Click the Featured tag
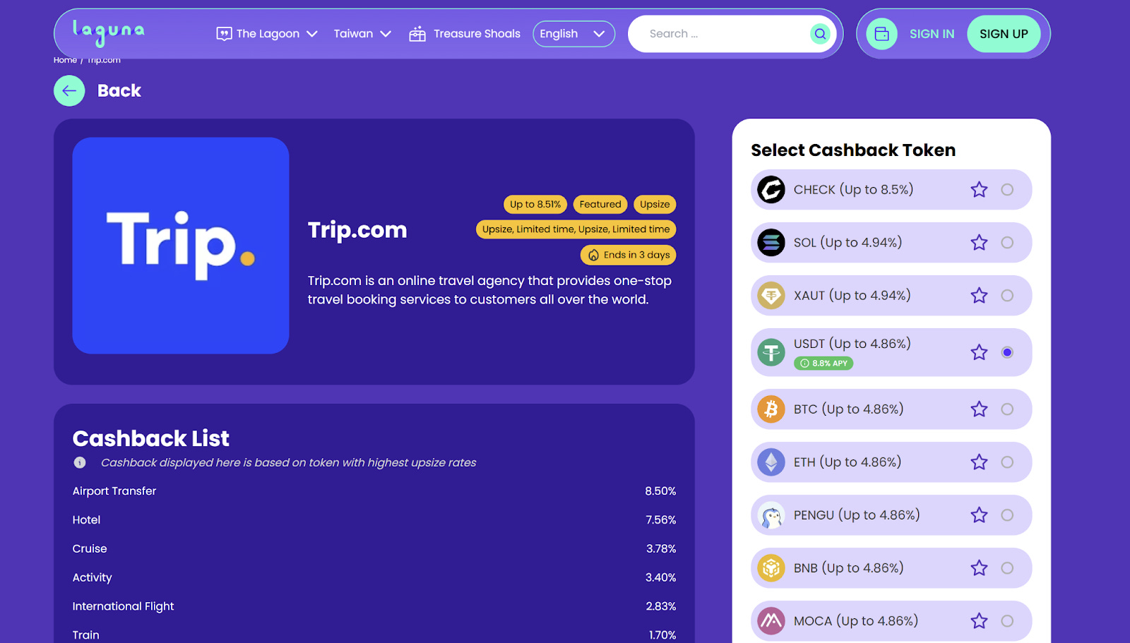The width and height of the screenshot is (1130, 643). (600, 205)
